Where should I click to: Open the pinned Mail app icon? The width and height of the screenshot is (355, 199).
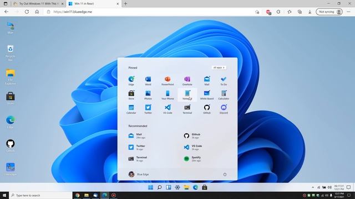point(207,81)
